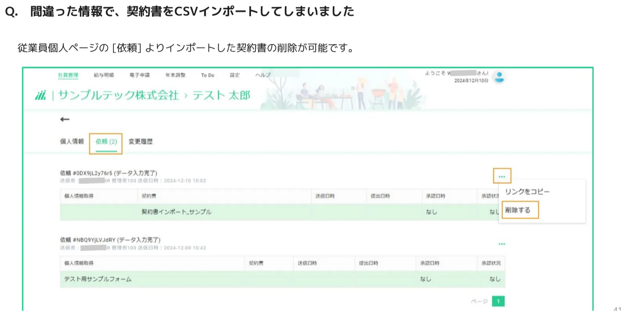This screenshot has height=316, width=626.
Task: Click the 2024-12-10 10:02 send date text
Action: [x=185, y=181]
